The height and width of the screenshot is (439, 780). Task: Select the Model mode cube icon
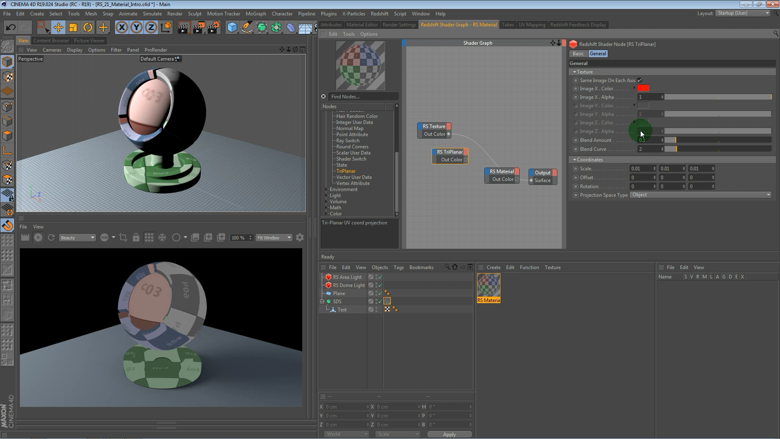coord(7,62)
